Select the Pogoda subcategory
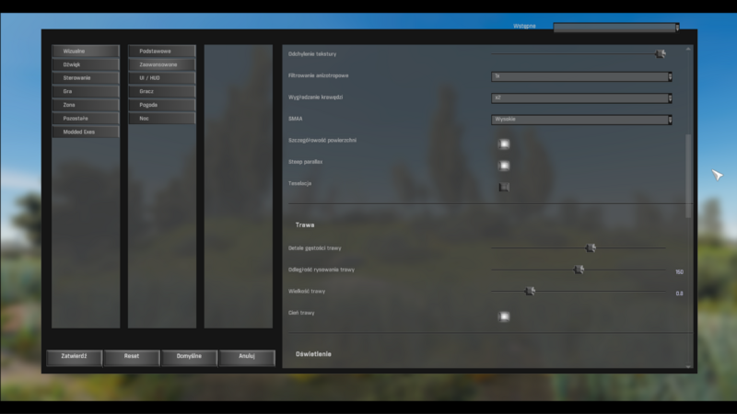This screenshot has height=414, width=737. click(162, 105)
